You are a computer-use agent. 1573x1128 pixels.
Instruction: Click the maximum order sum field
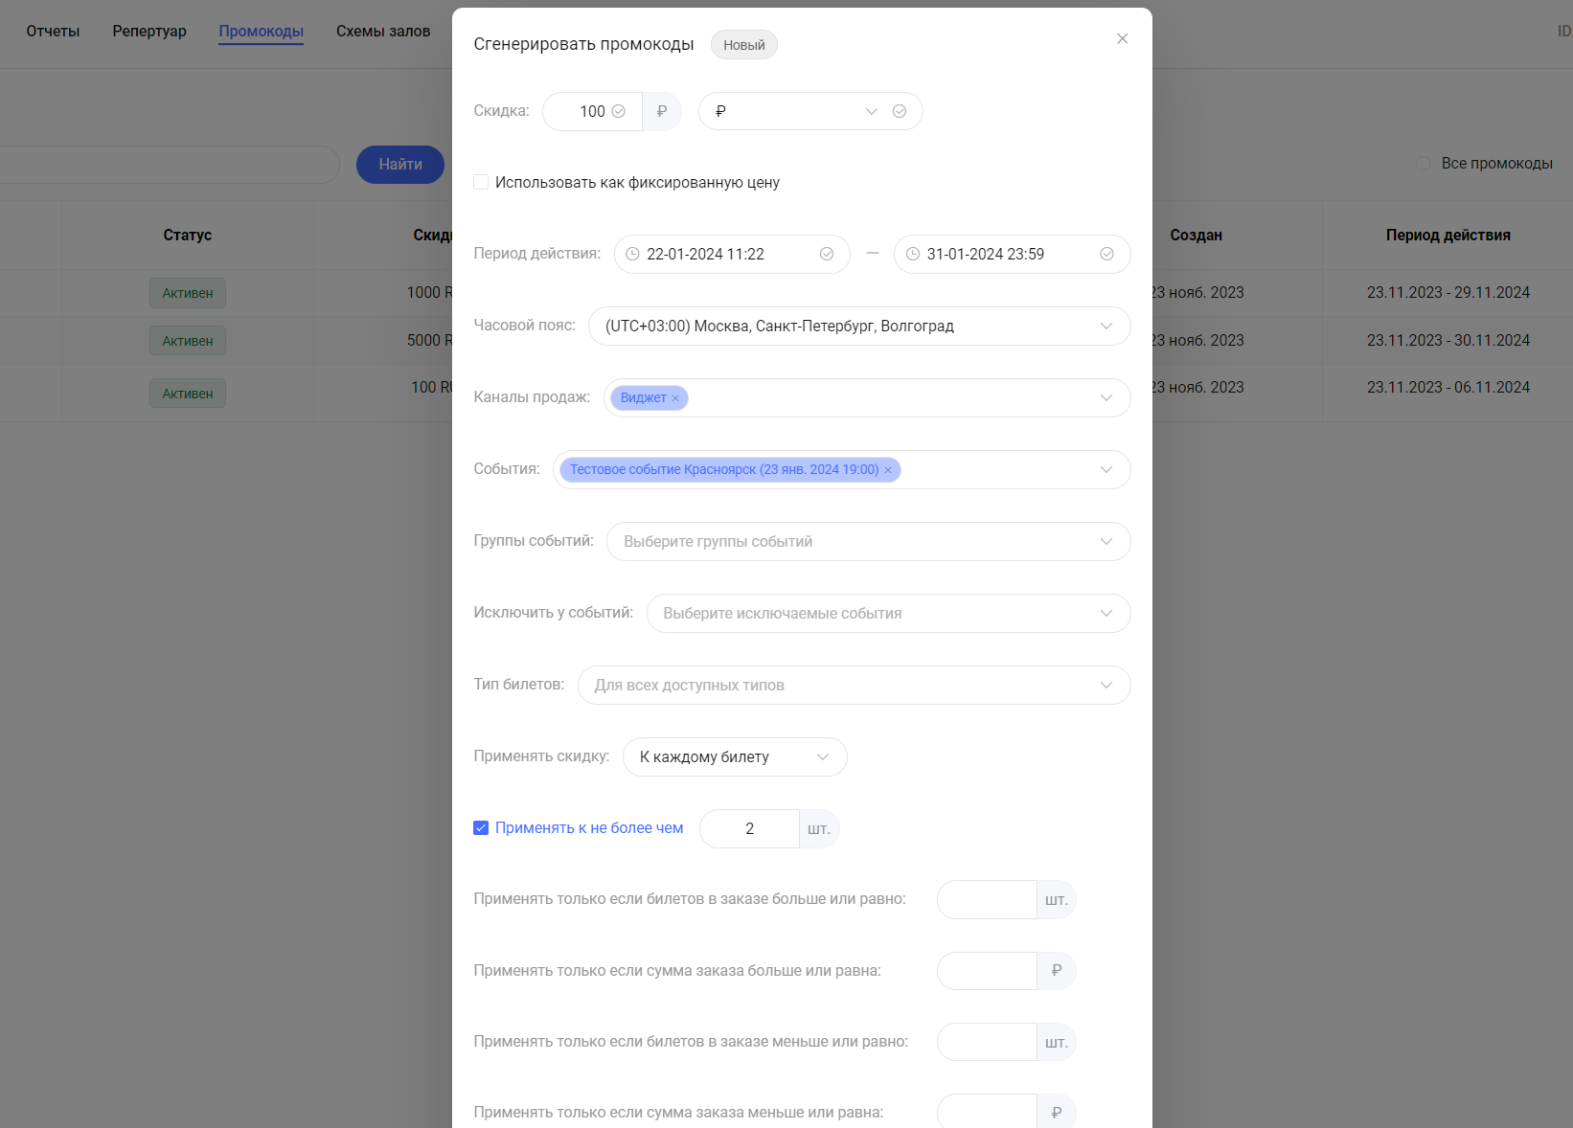987,1113
